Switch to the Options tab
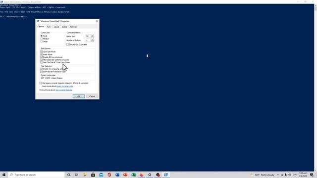The image size is (317, 178). pos(41,26)
